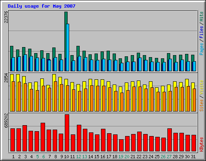Click day 6 label on the x-axis
This screenshot has height=161, width=206.
coord(43,157)
